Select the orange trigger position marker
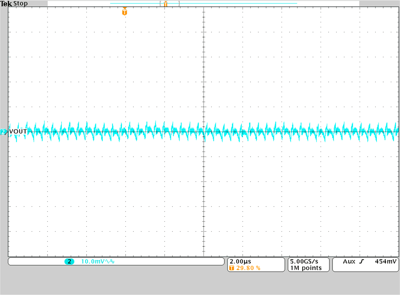The image size is (400, 295). 124,12
